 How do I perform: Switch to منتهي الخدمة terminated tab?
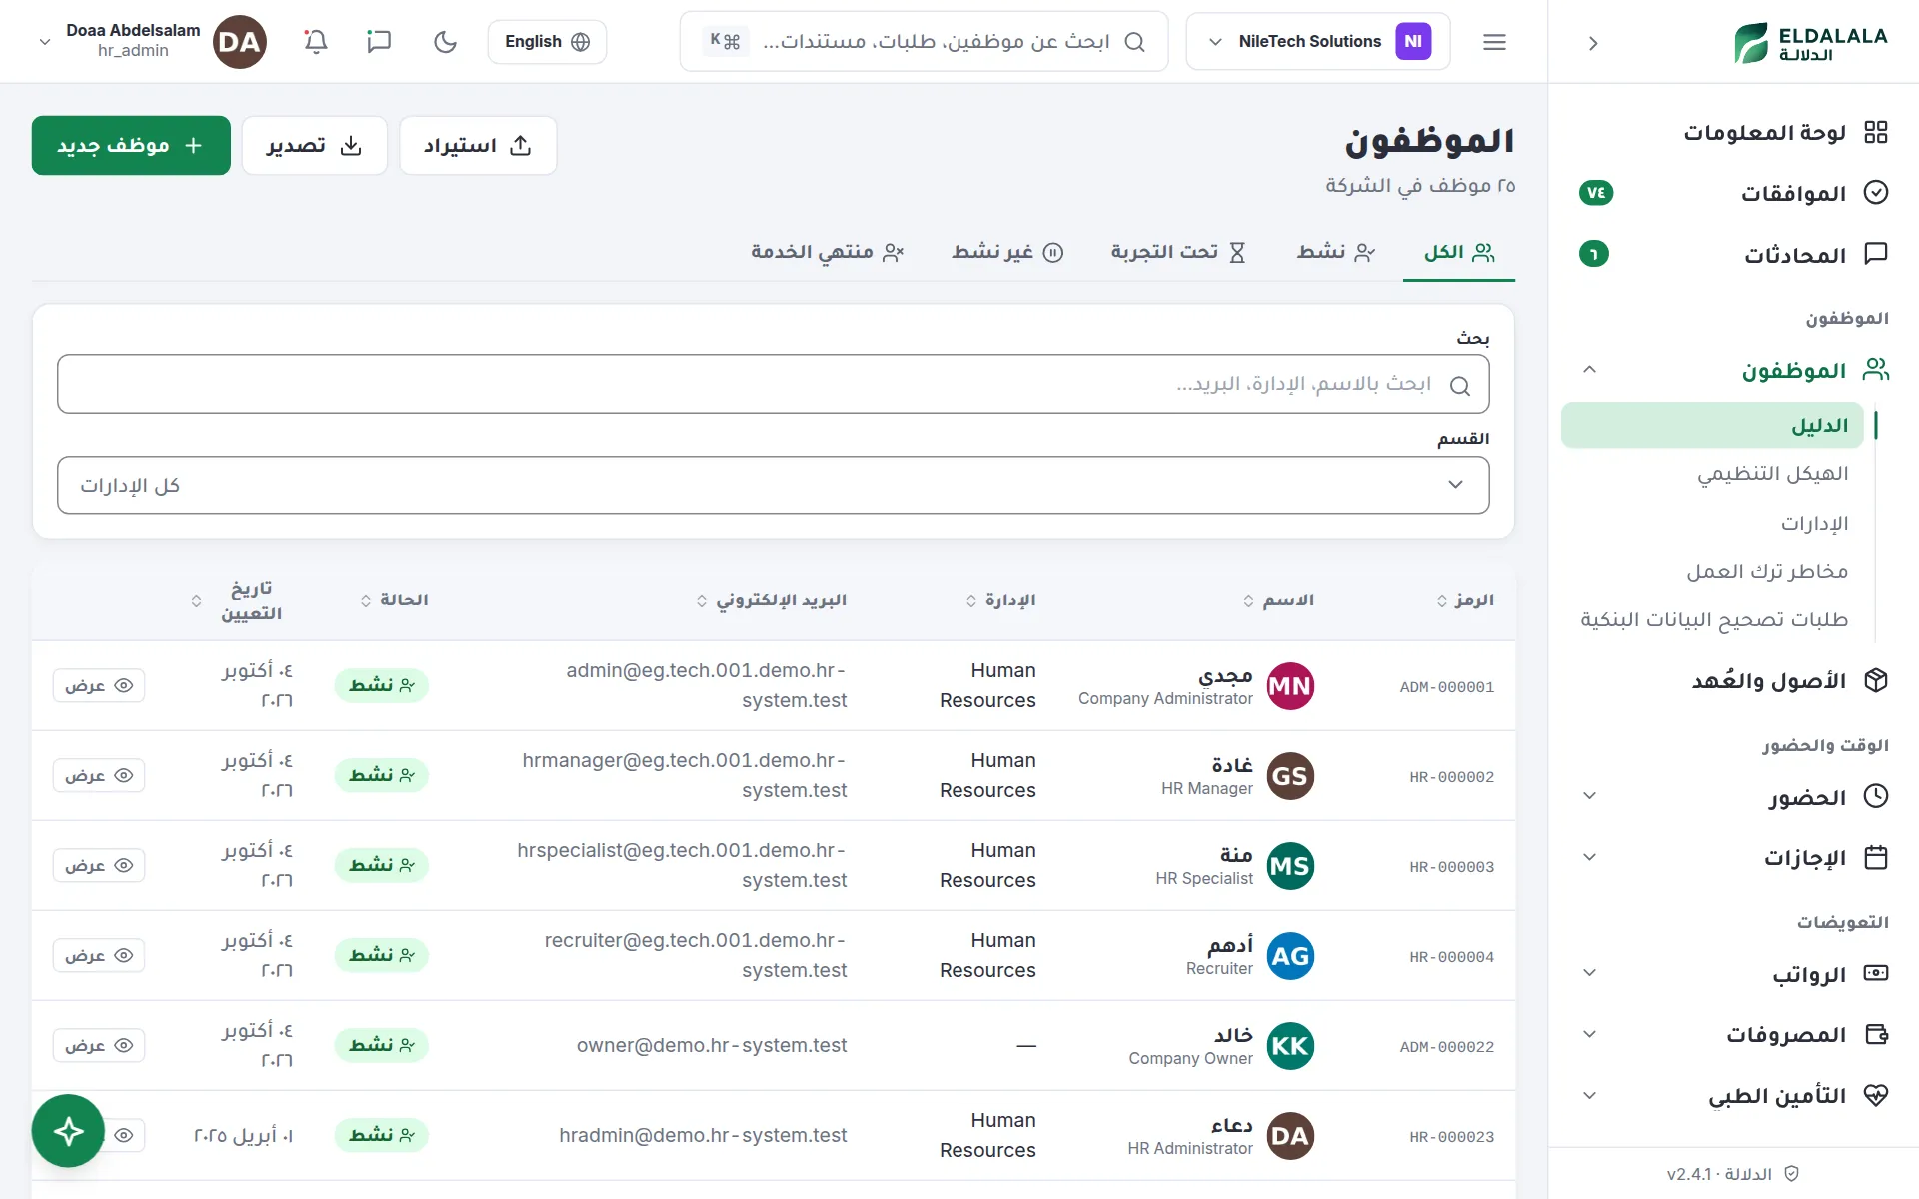click(828, 252)
